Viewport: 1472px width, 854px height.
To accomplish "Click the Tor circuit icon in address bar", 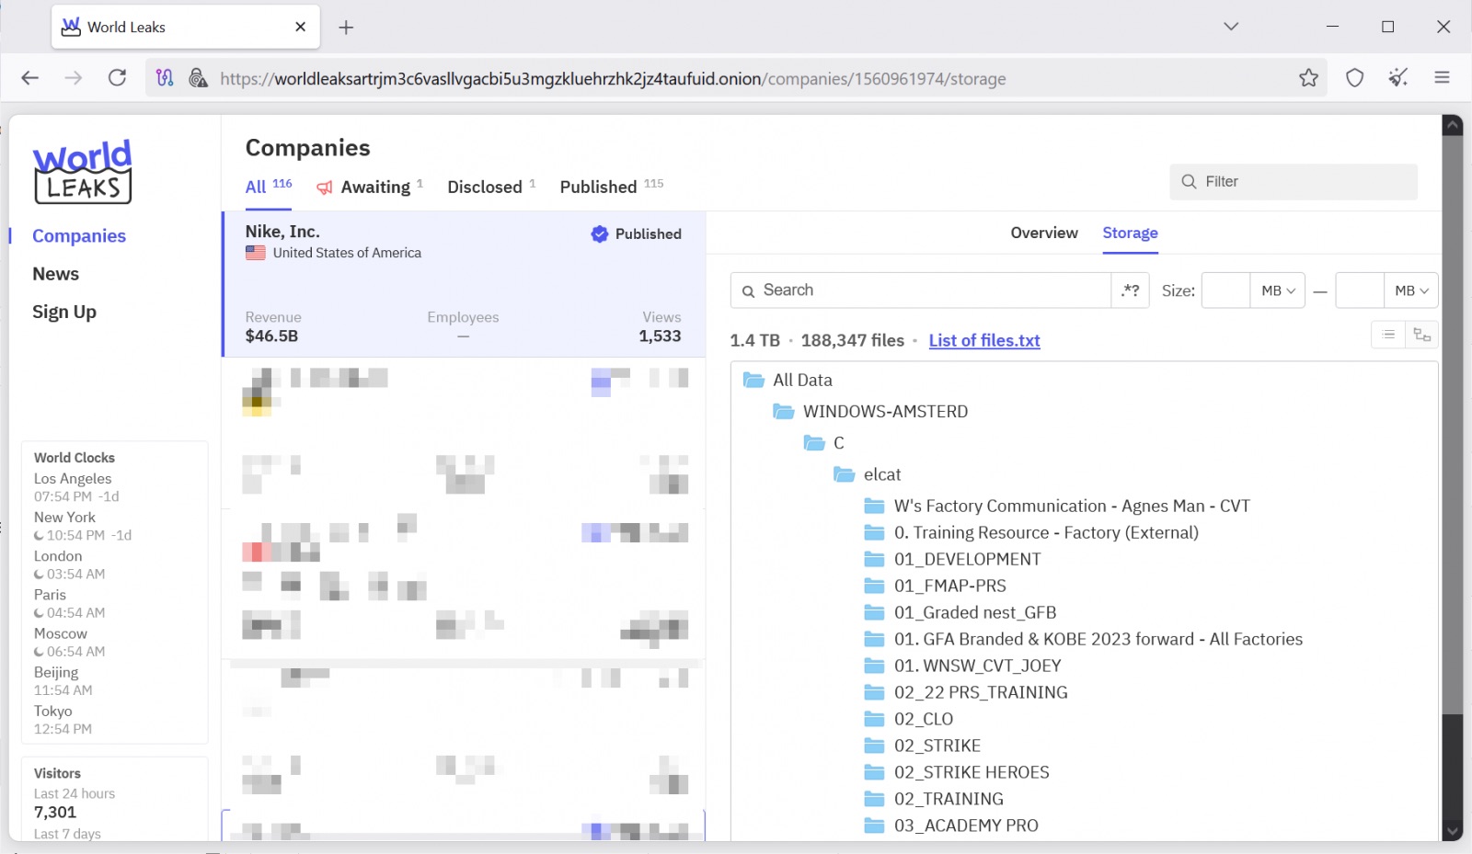I will [x=165, y=78].
